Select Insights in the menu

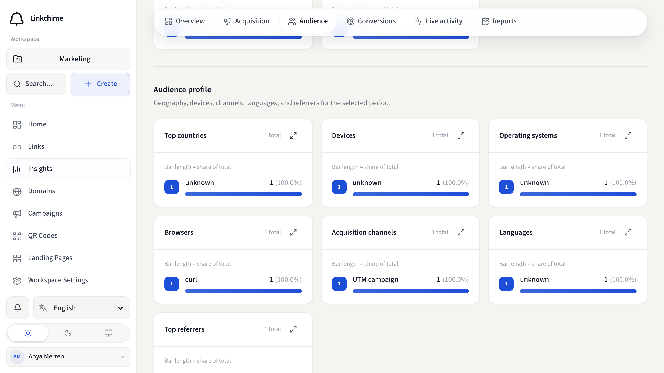[68, 169]
